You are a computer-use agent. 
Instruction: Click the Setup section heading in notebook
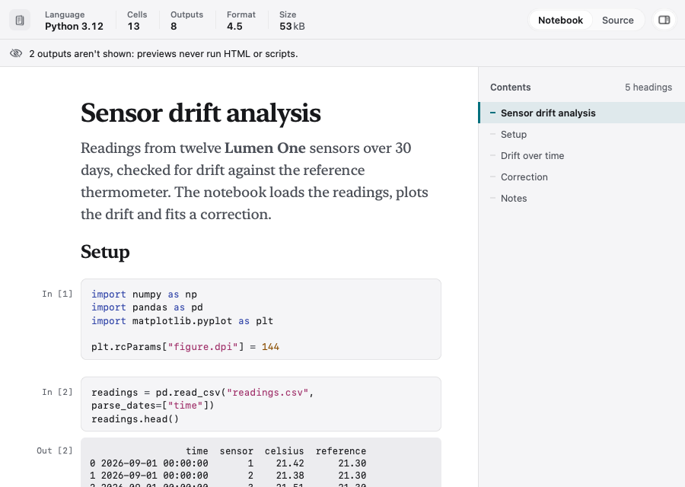click(105, 252)
